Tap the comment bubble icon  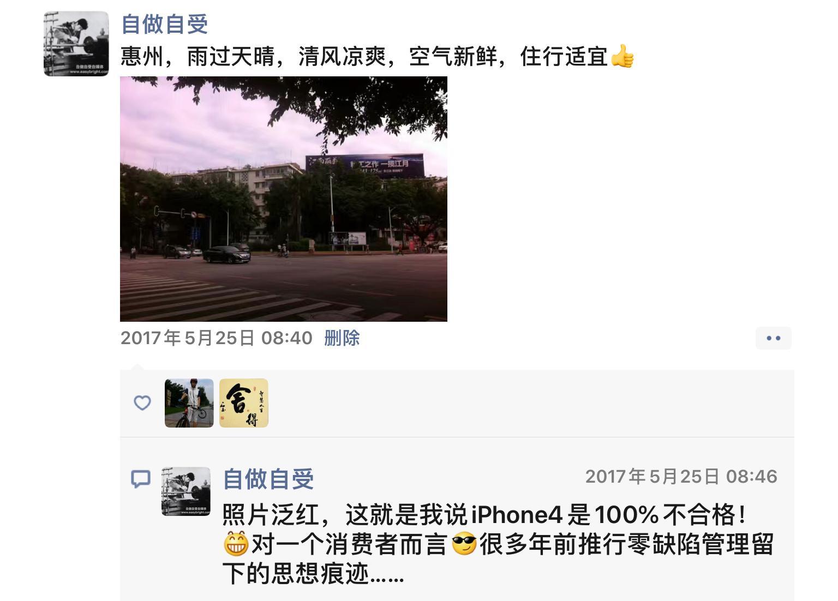pos(141,479)
